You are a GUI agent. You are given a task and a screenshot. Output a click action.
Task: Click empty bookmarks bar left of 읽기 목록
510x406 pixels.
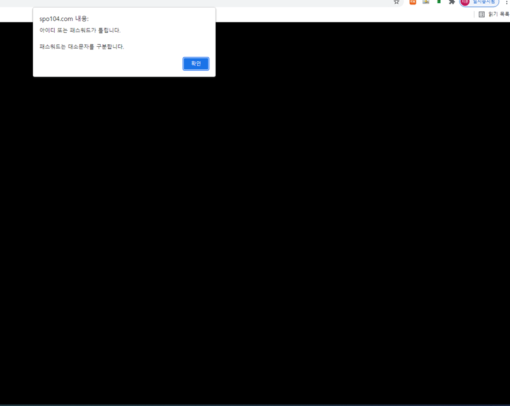click(347, 14)
